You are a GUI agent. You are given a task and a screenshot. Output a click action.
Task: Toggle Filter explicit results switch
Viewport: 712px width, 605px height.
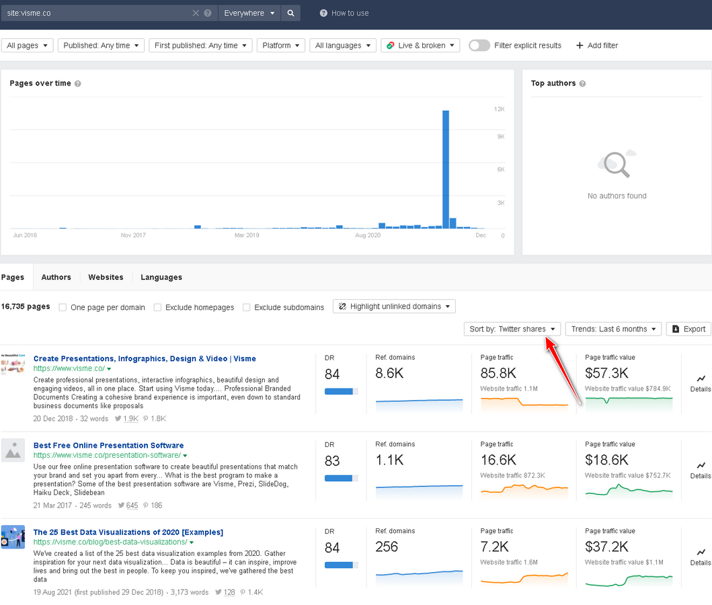click(x=479, y=46)
